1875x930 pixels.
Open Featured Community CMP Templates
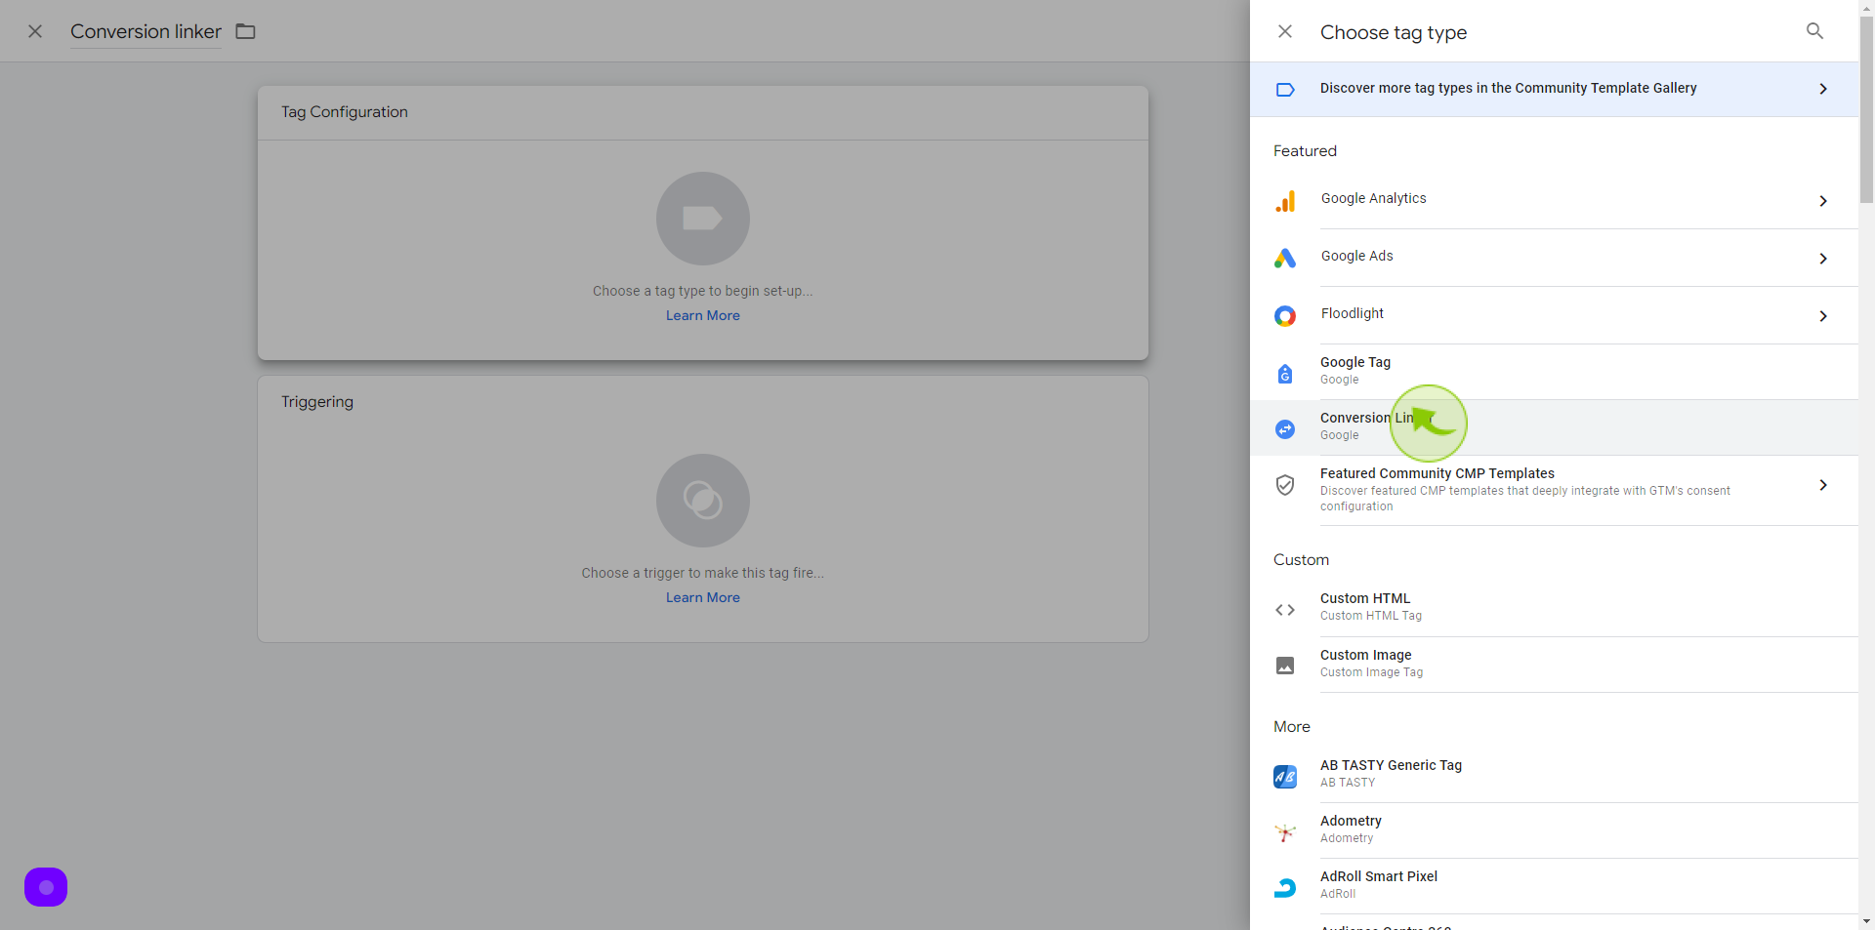1554,491
